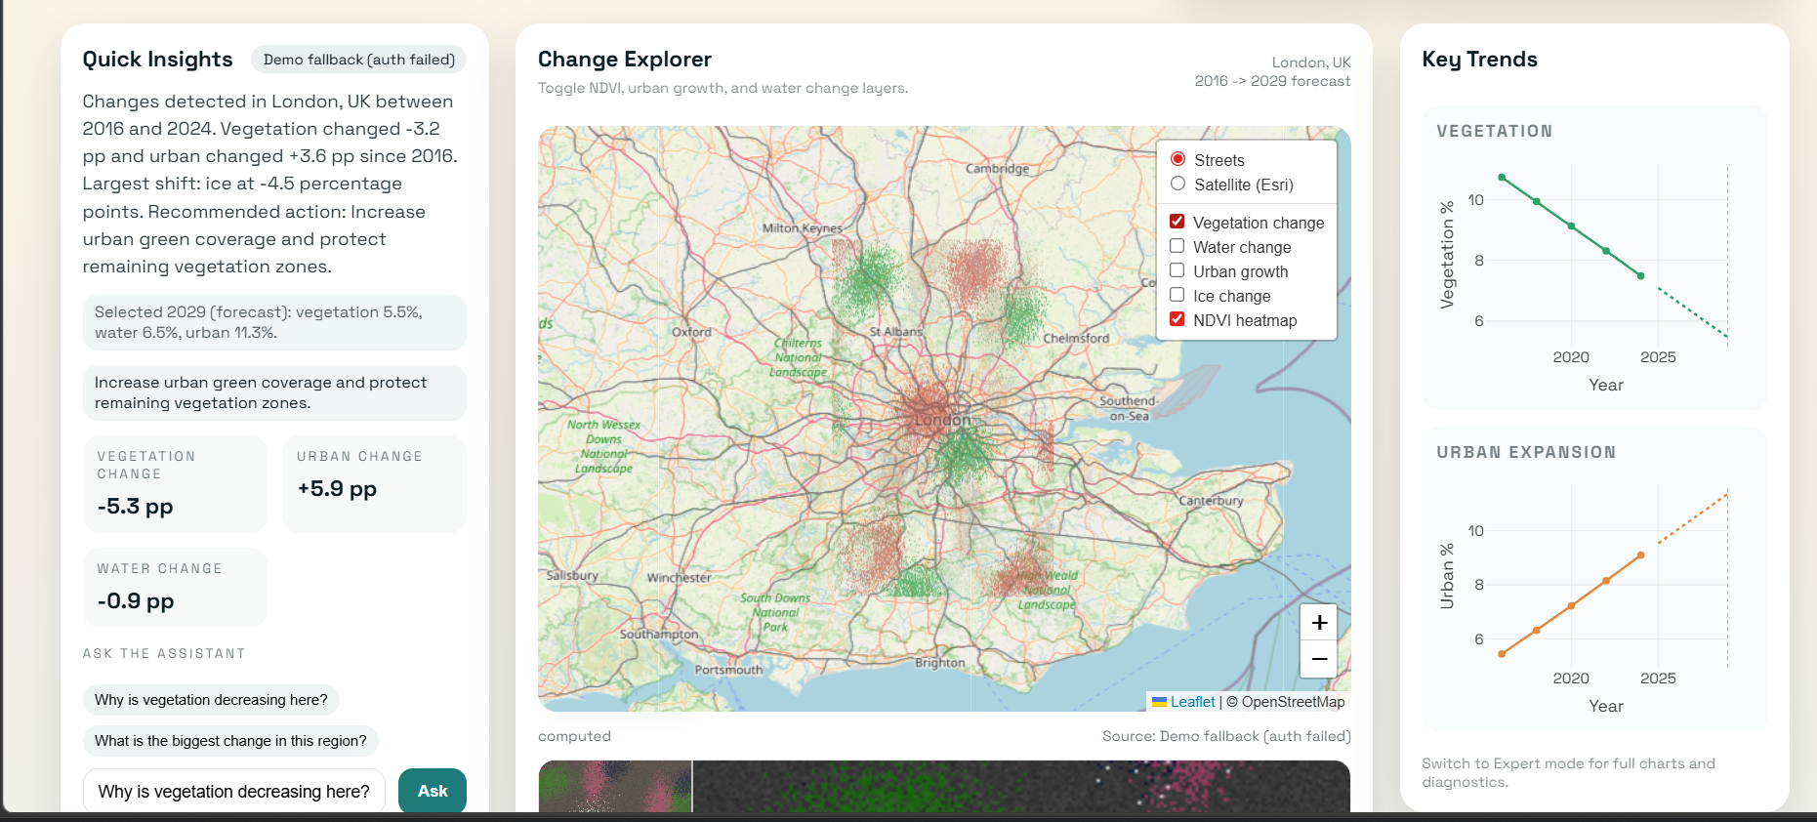Select the 'Increase urban green coverage' recommendation box

pyautogui.click(x=274, y=392)
